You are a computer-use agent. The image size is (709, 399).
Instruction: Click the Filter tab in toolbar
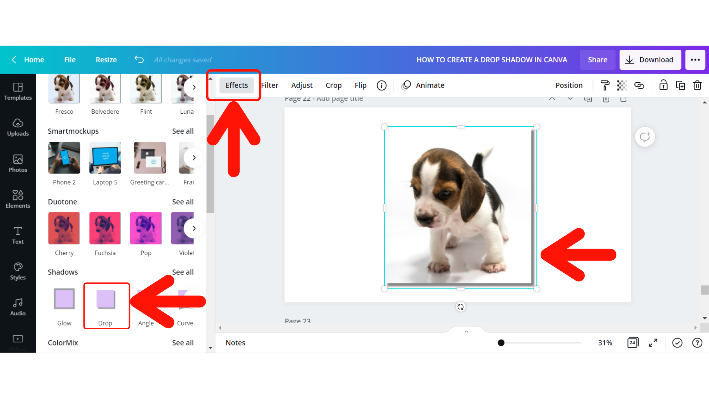click(x=270, y=85)
